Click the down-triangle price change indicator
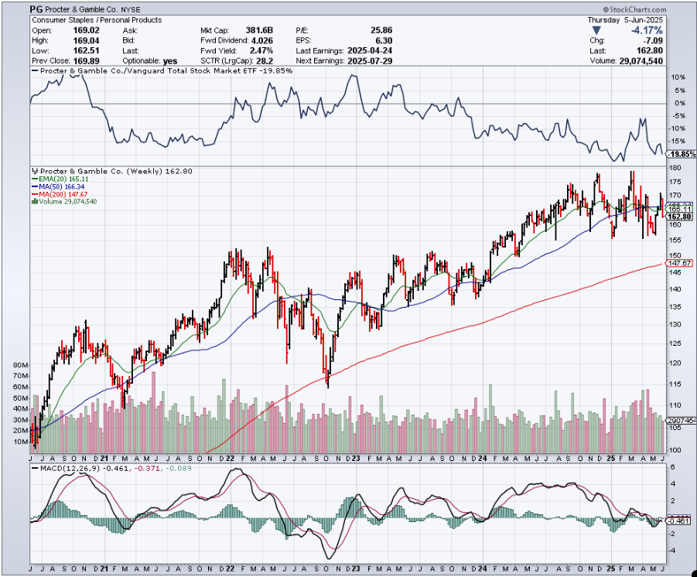The image size is (697, 577). tap(596, 31)
